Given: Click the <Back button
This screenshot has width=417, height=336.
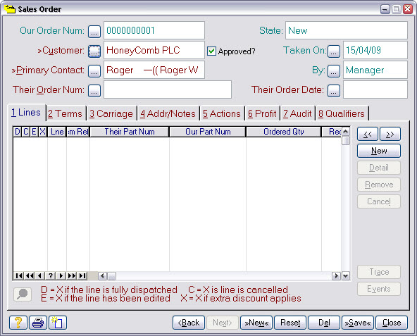Looking at the screenshot, I should click(x=189, y=323).
